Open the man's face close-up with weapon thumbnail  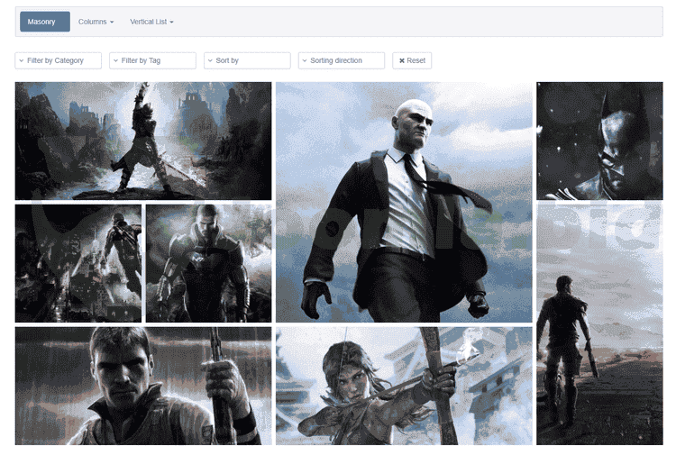pyautogui.click(x=143, y=386)
